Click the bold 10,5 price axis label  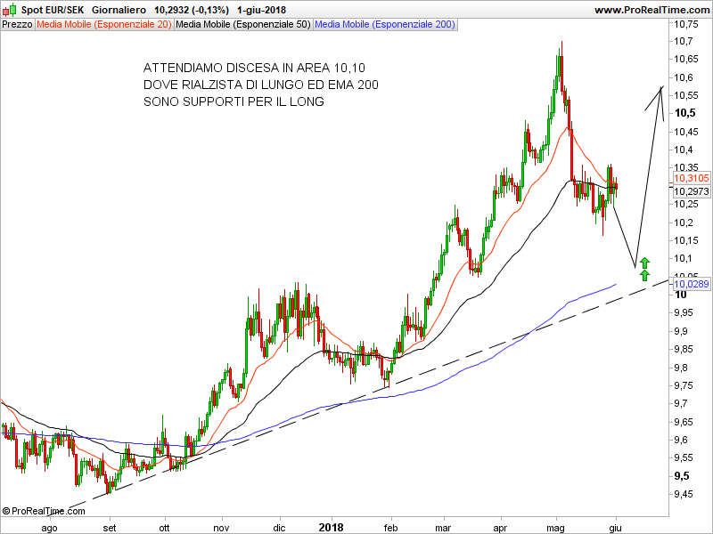684,113
